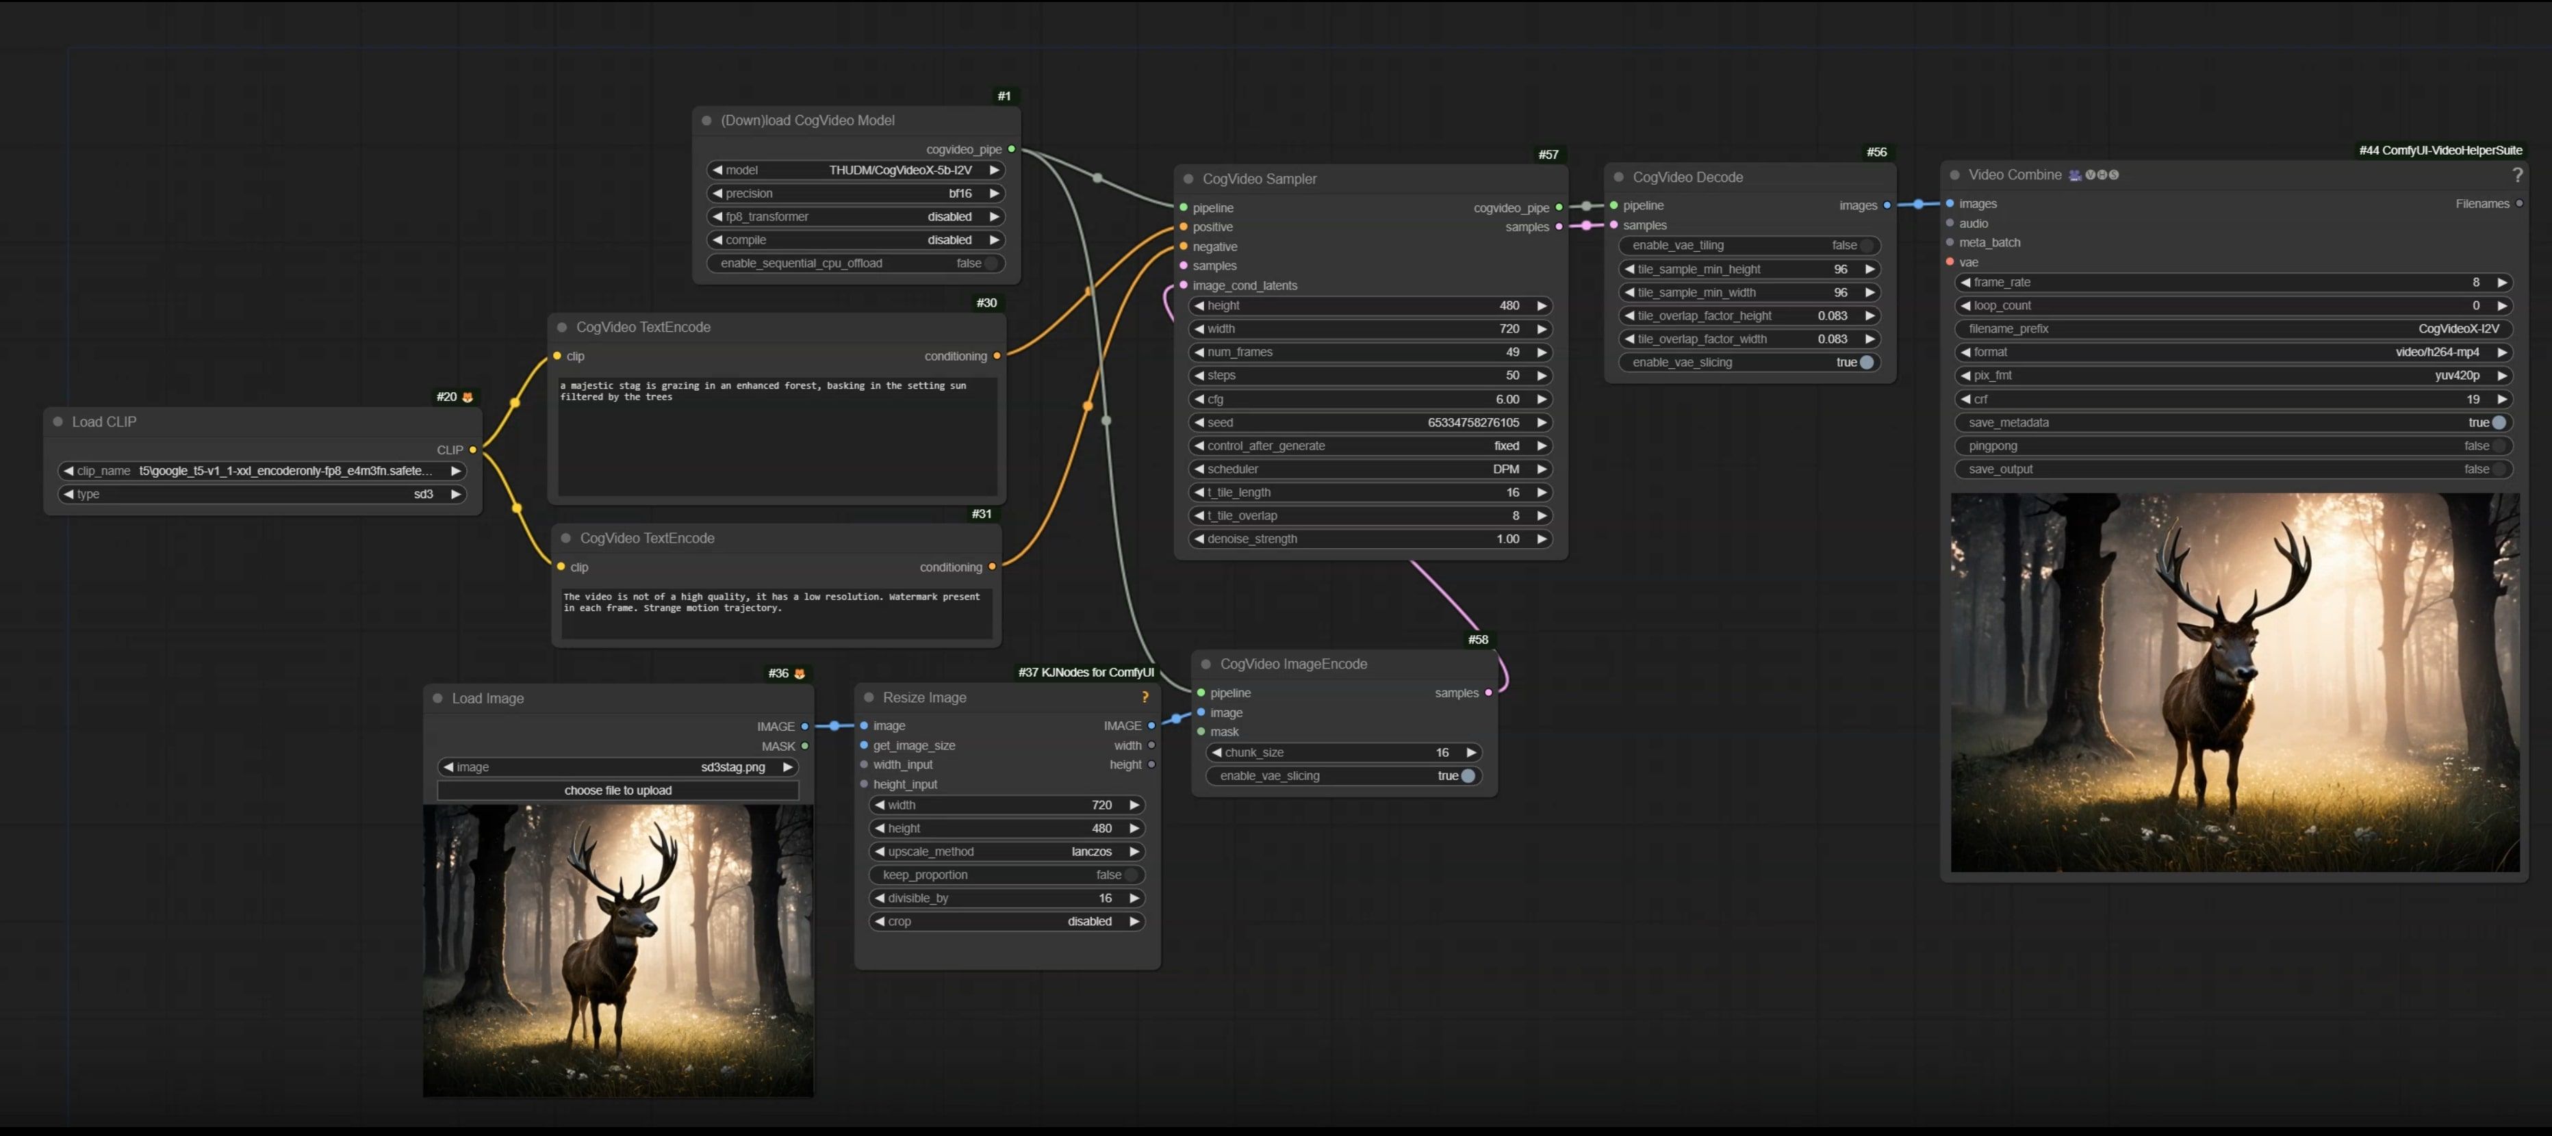The height and width of the screenshot is (1136, 2552).
Task: Open Video Combine help question mark
Action: click(x=2517, y=175)
